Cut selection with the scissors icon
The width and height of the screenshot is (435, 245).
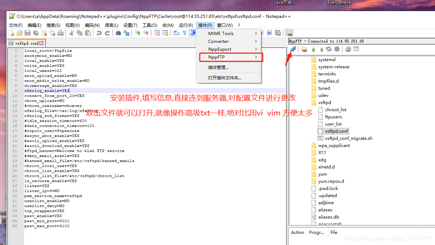pos(71,33)
